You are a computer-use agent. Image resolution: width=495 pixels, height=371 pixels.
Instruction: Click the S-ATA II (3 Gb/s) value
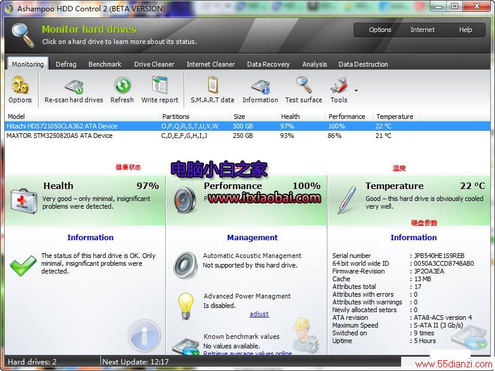pyautogui.click(x=439, y=325)
